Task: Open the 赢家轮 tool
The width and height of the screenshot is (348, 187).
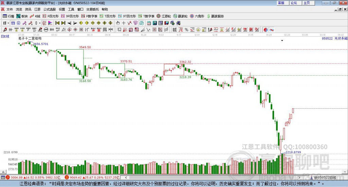Action: point(180,16)
